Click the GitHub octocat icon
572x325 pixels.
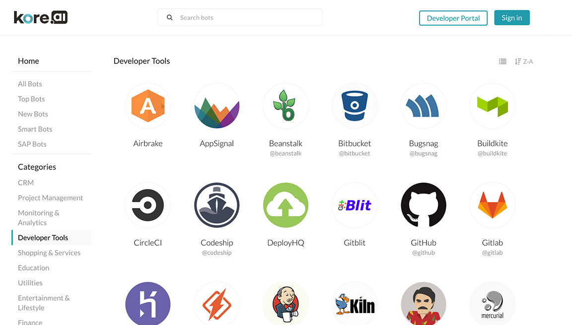click(424, 205)
